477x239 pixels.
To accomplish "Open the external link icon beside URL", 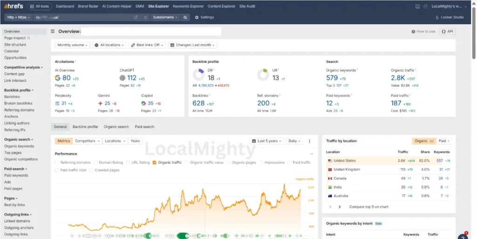I will (x=136, y=17).
